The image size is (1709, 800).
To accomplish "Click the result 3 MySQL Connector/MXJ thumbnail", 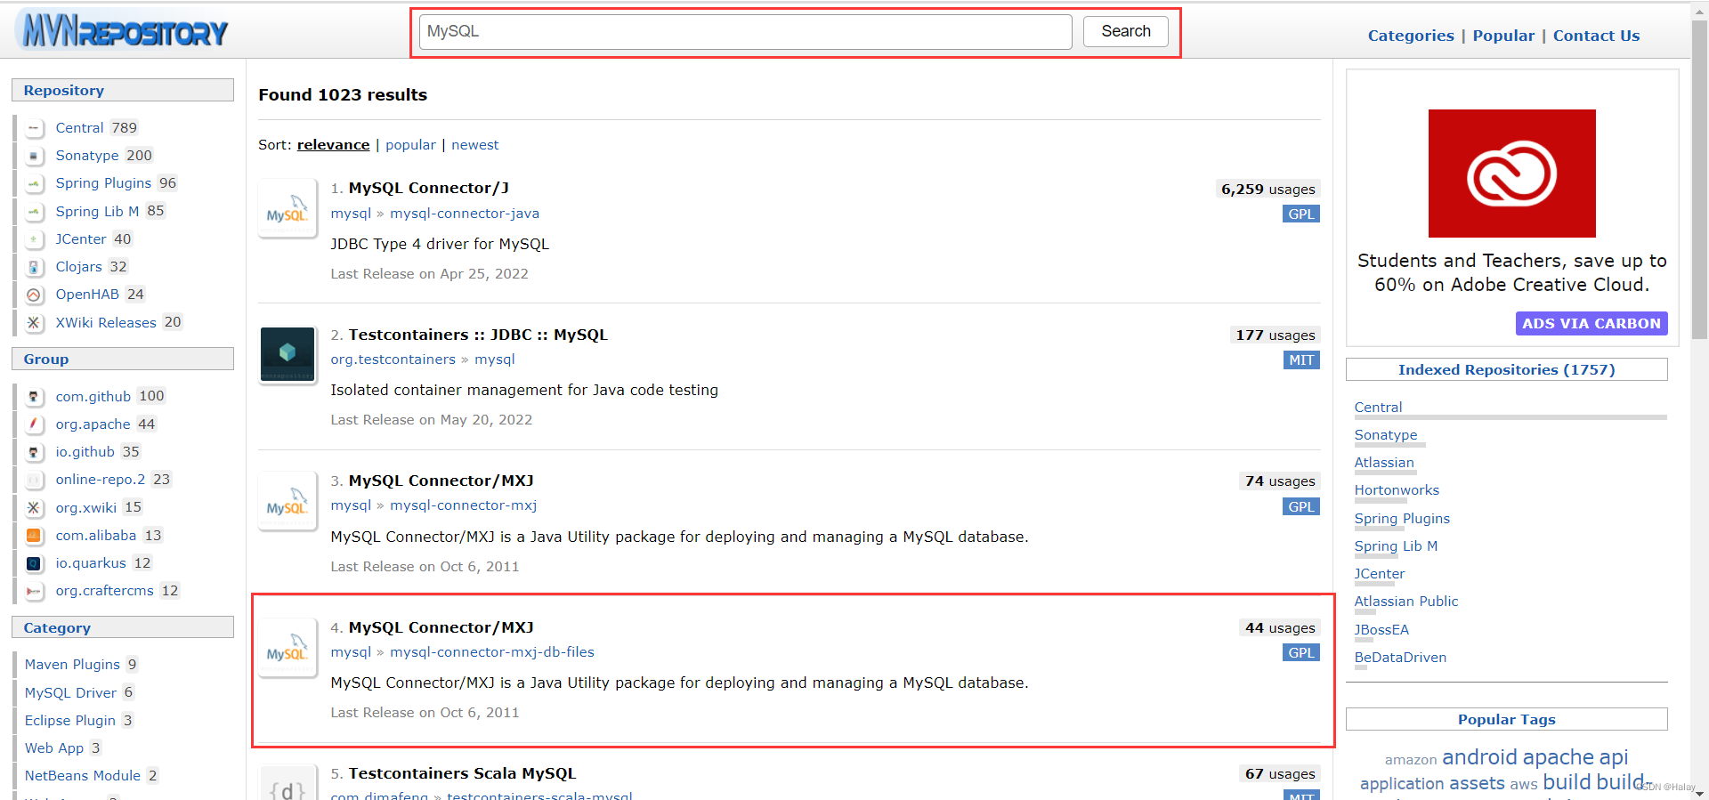I will pos(288,501).
